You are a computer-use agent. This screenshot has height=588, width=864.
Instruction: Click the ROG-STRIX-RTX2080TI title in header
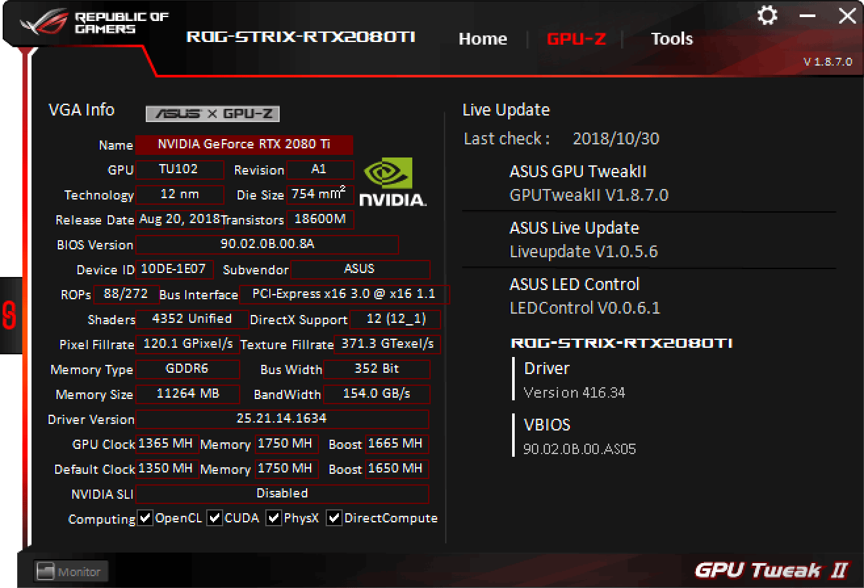[x=301, y=37]
